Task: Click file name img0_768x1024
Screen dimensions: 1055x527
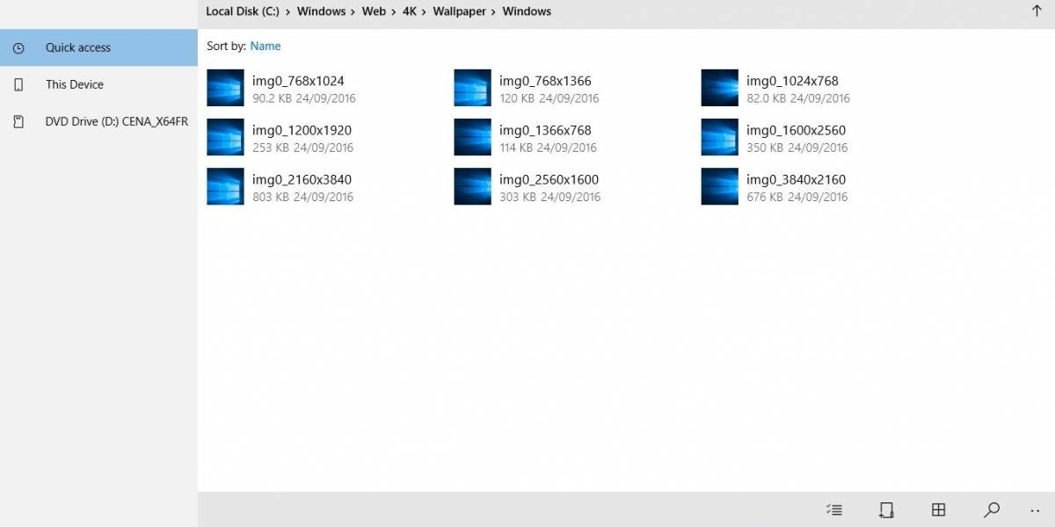Action: 298,81
